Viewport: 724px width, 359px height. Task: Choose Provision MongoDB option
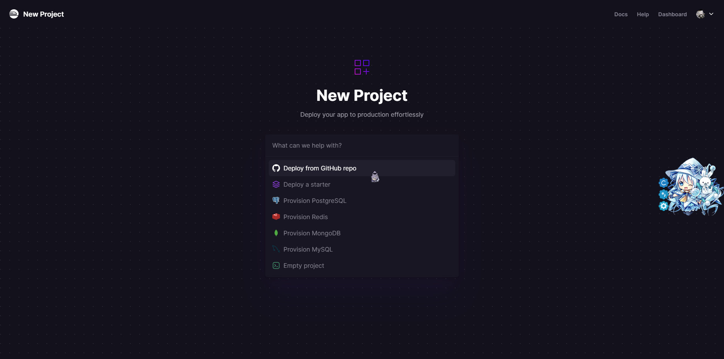tap(362, 233)
